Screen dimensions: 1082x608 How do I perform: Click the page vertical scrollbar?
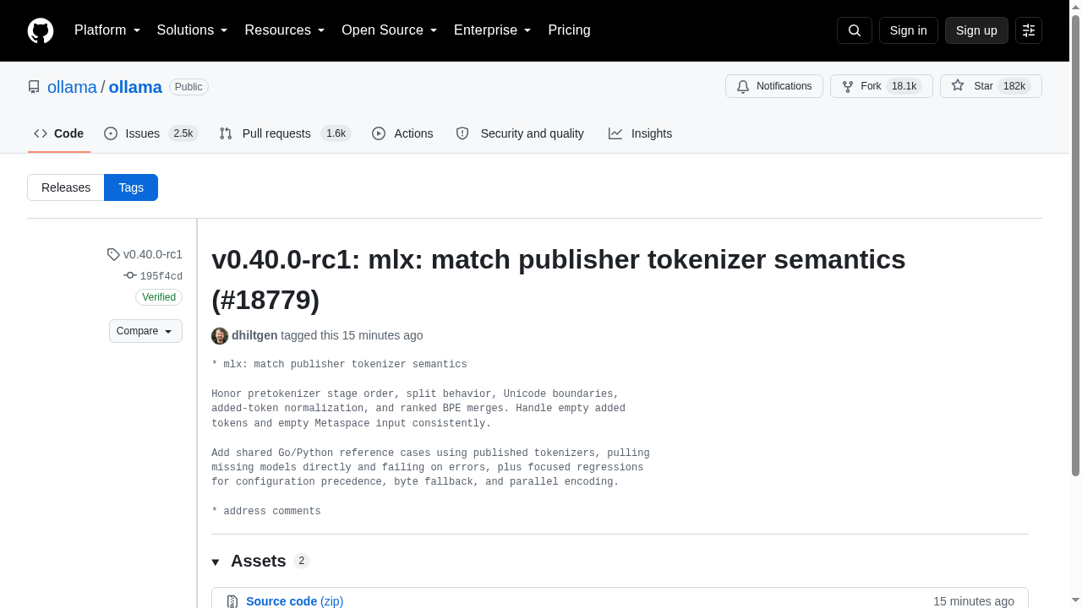(x=1075, y=246)
